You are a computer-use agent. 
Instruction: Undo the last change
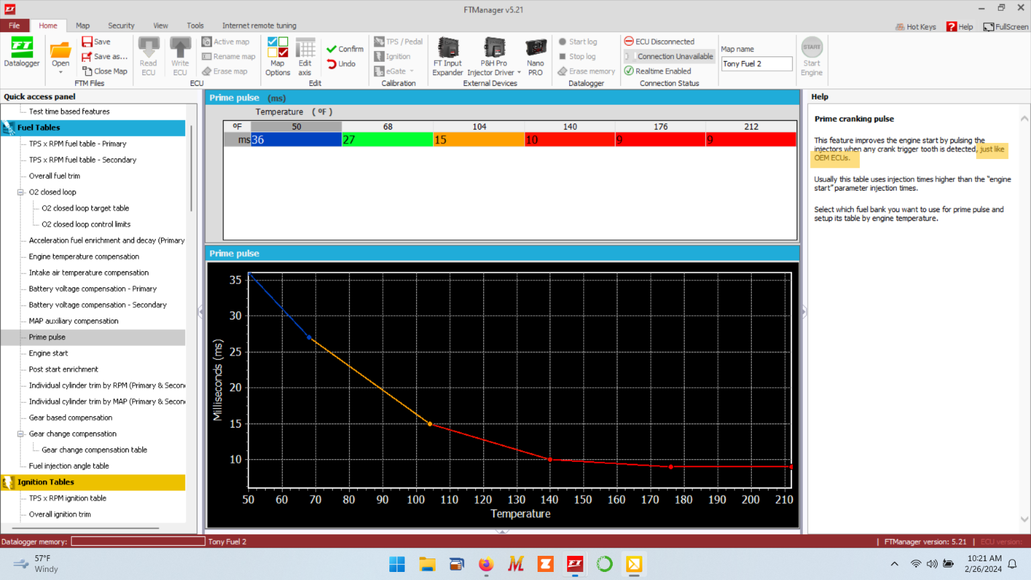point(342,64)
